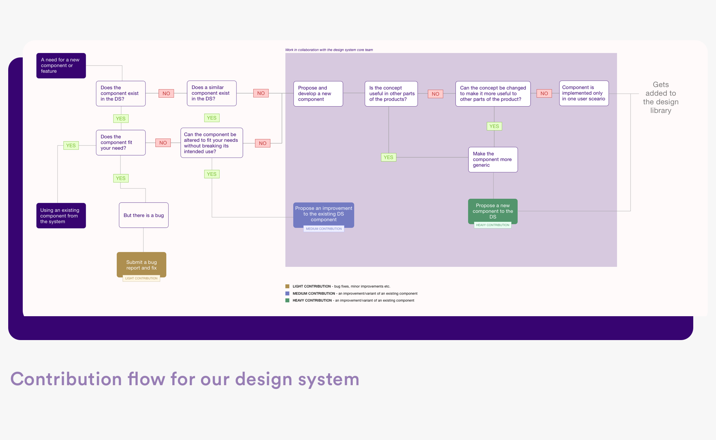Screen dimensions: 716x440
Task: Click 'Does a similar component exist' node
Action: tap(211, 93)
